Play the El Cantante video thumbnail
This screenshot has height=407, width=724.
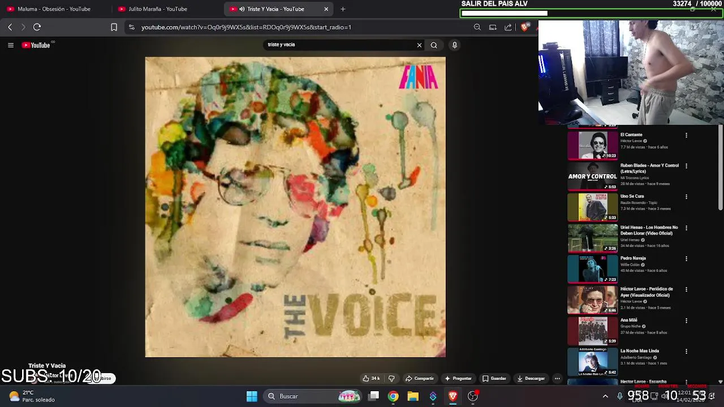coord(593,145)
